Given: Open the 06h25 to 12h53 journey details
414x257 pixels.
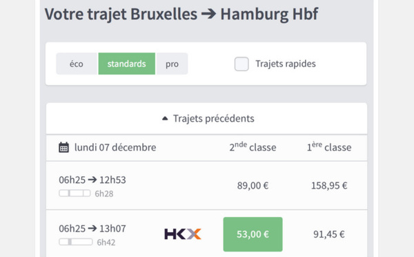Looking at the screenshot, I should pos(207,186).
